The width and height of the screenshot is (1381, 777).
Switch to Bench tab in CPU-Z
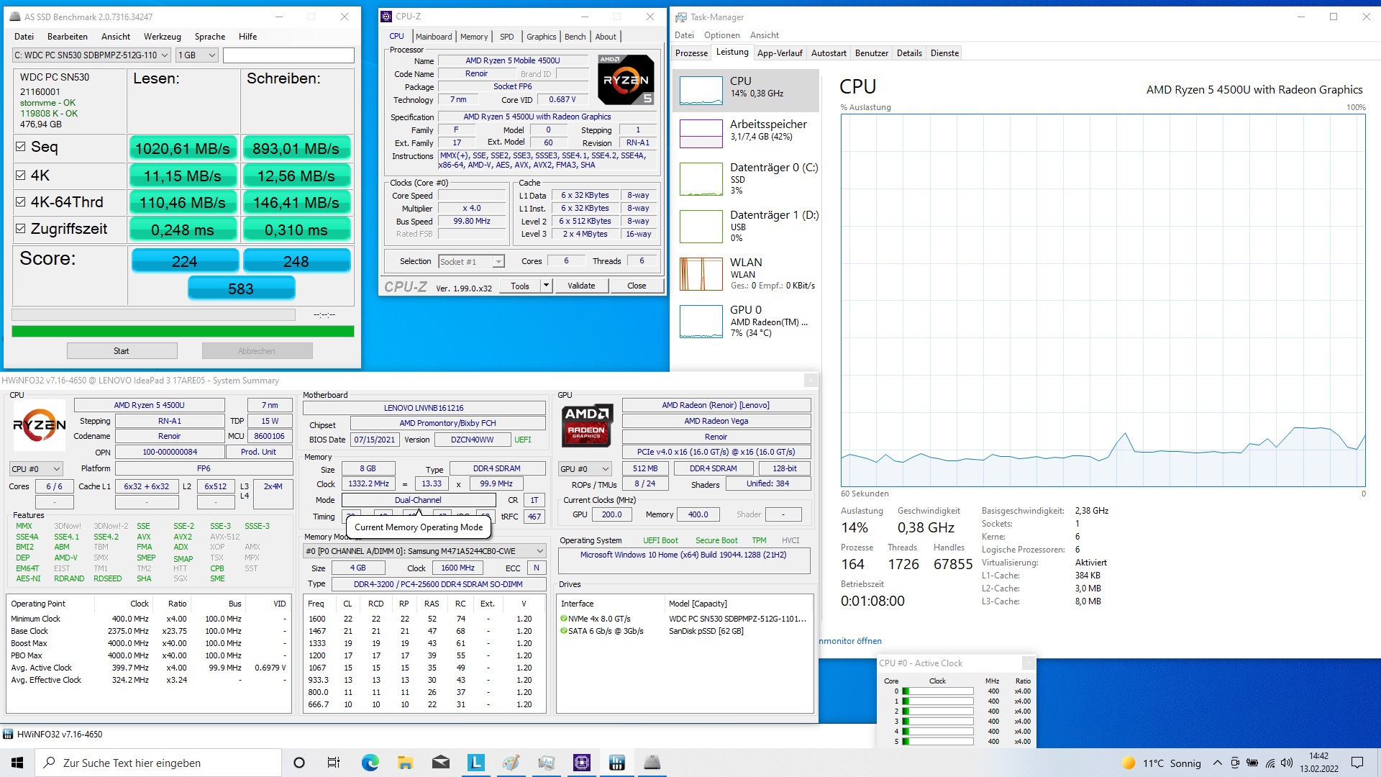[x=575, y=37]
